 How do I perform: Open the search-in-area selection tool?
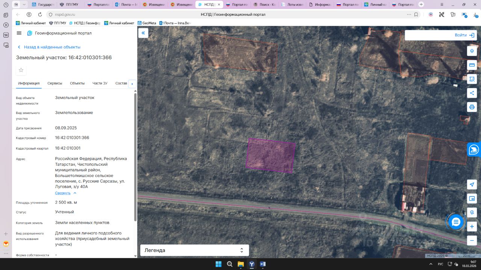pyautogui.click(x=472, y=79)
